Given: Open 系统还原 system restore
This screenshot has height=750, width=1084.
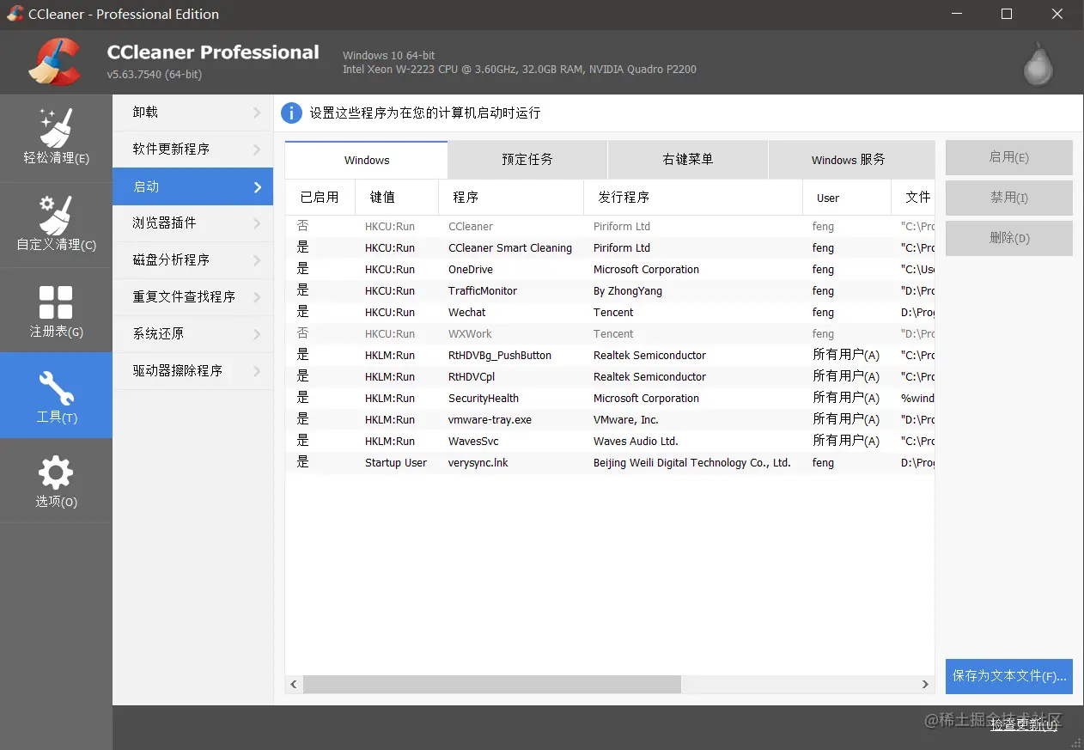Looking at the screenshot, I should [192, 334].
